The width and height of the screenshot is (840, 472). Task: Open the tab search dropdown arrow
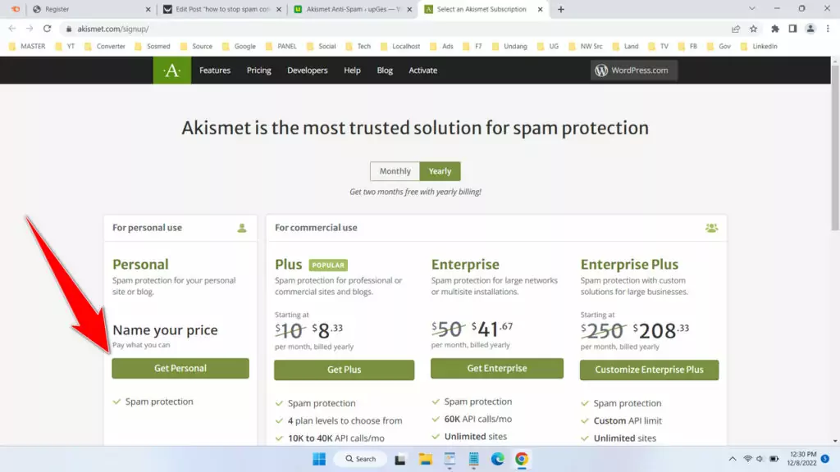pyautogui.click(x=752, y=9)
